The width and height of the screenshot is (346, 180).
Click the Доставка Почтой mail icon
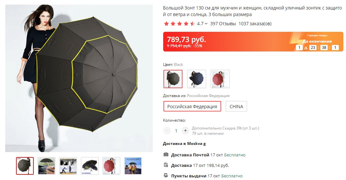166,155
